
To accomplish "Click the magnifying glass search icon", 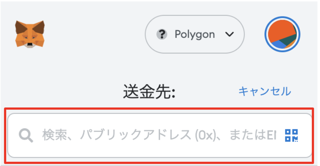I will [x=26, y=135].
